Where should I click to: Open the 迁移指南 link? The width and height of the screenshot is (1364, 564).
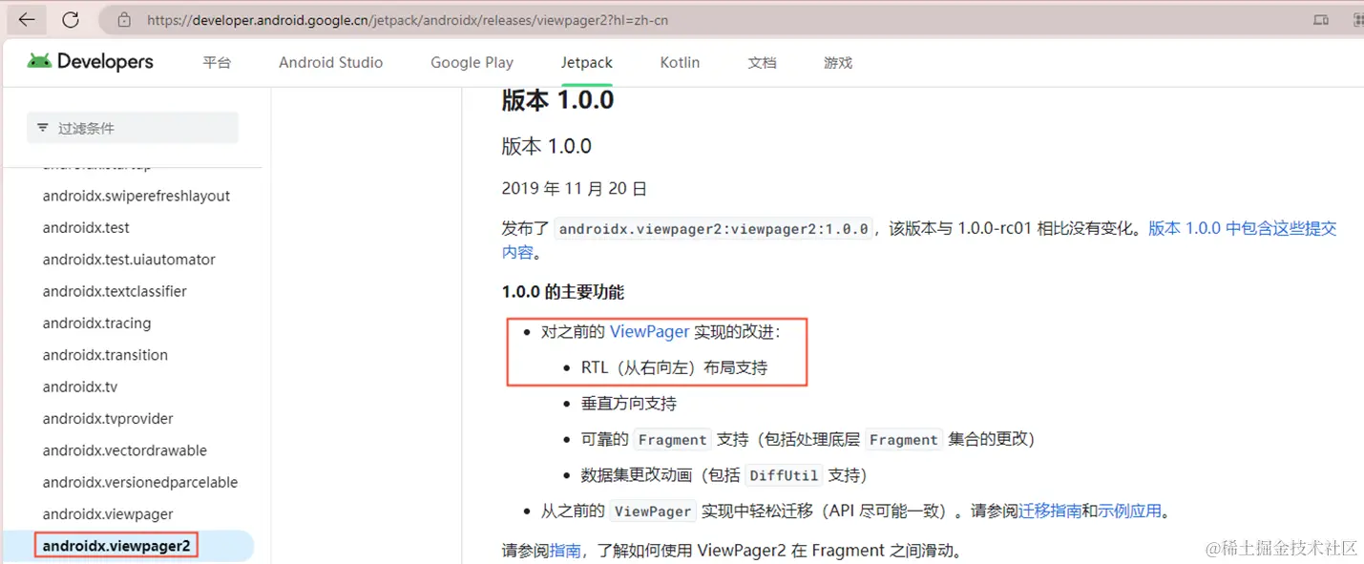(x=1050, y=511)
